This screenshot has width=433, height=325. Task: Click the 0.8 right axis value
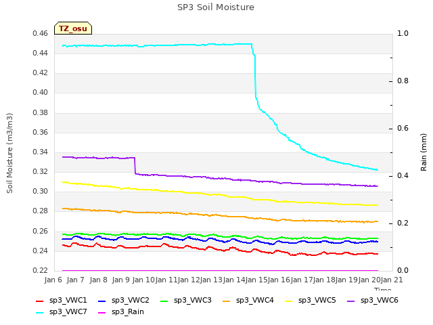tap(403, 81)
